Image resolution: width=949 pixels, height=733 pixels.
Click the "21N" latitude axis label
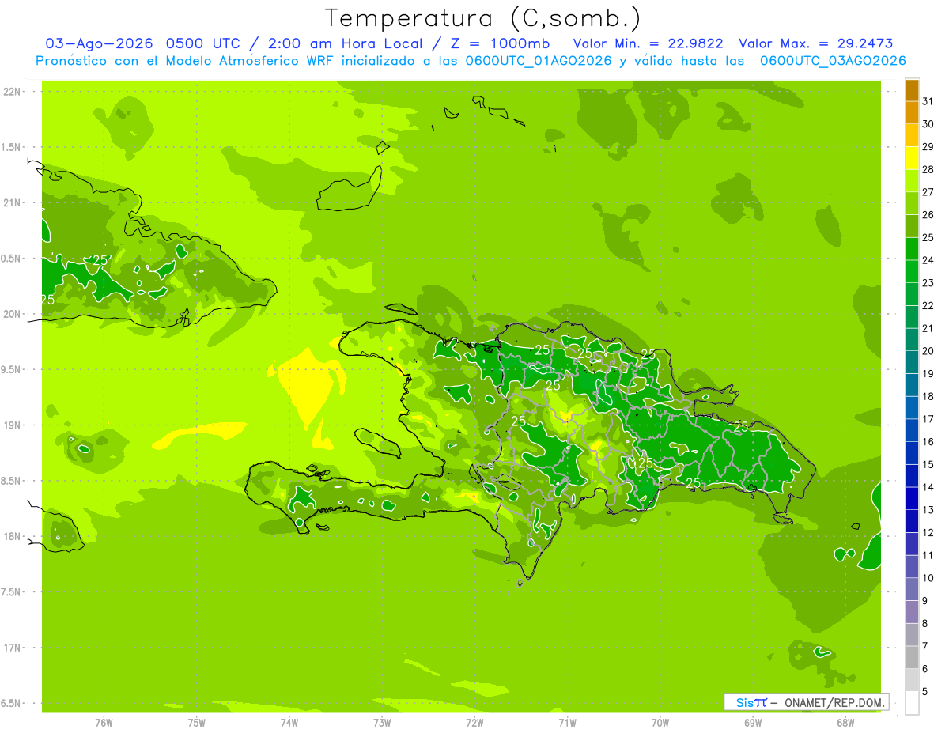(x=13, y=203)
